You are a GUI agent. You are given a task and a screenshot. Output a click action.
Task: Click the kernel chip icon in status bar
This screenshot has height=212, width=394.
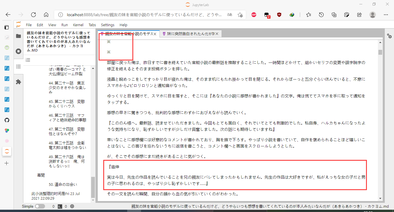coord(72,206)
